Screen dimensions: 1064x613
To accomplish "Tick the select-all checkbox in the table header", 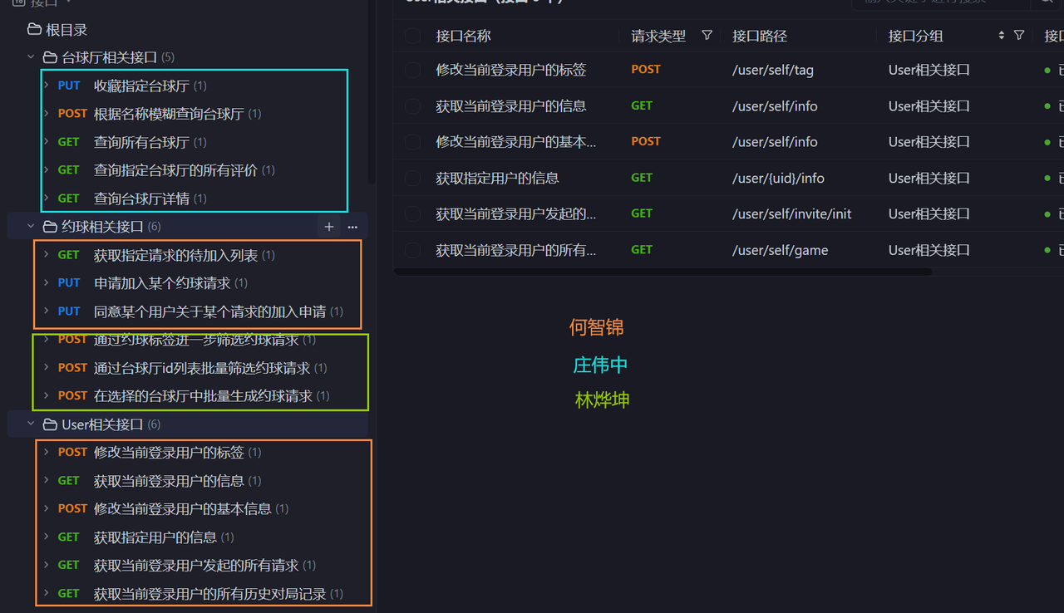I will click(413, 36).
